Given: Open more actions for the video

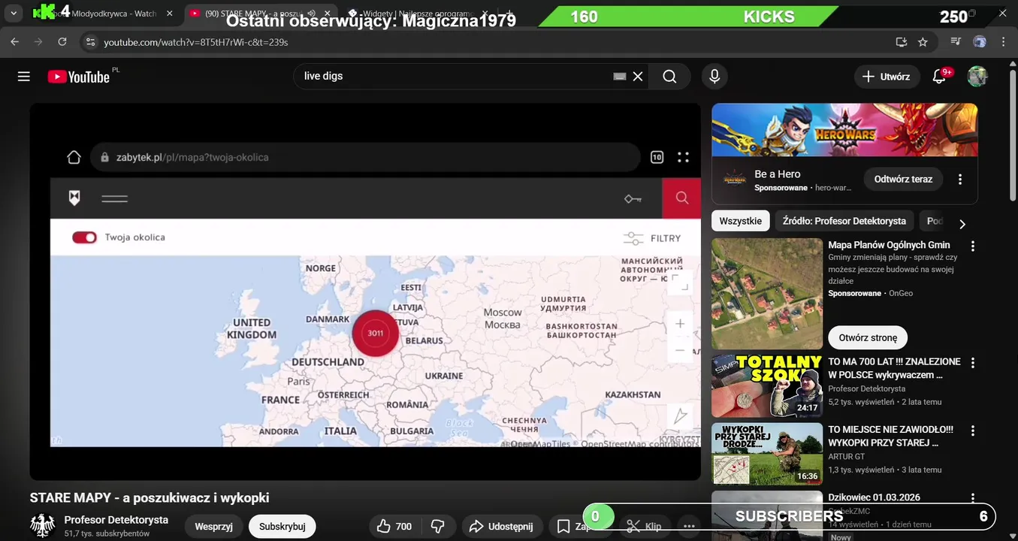Looking at the screenshot, I should [x=688, y=527].
